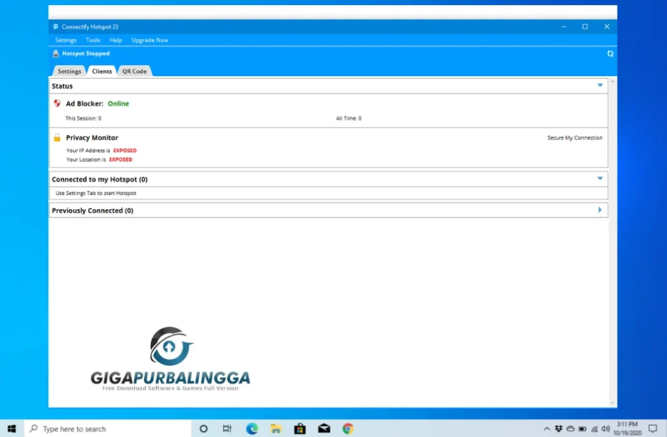Collapse the Status section
The image size is (667, 437).
600,85
